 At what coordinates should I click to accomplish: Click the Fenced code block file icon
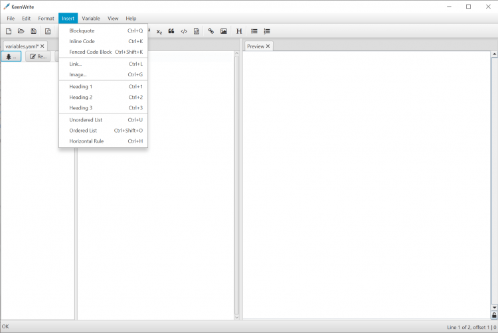(197, 31)
